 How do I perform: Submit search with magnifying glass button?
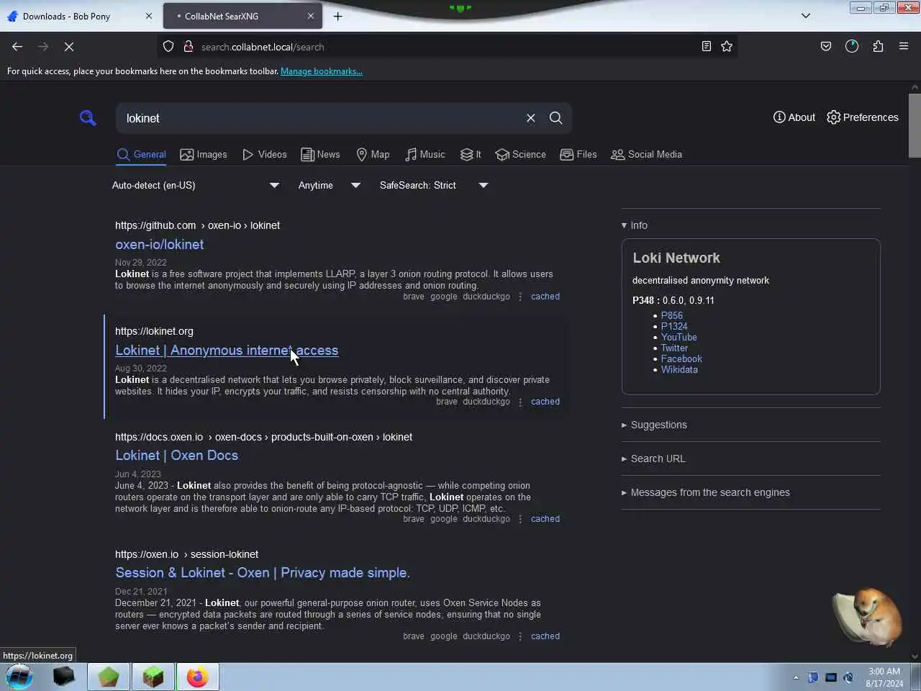pyautogui.click(x=555, y=118)
